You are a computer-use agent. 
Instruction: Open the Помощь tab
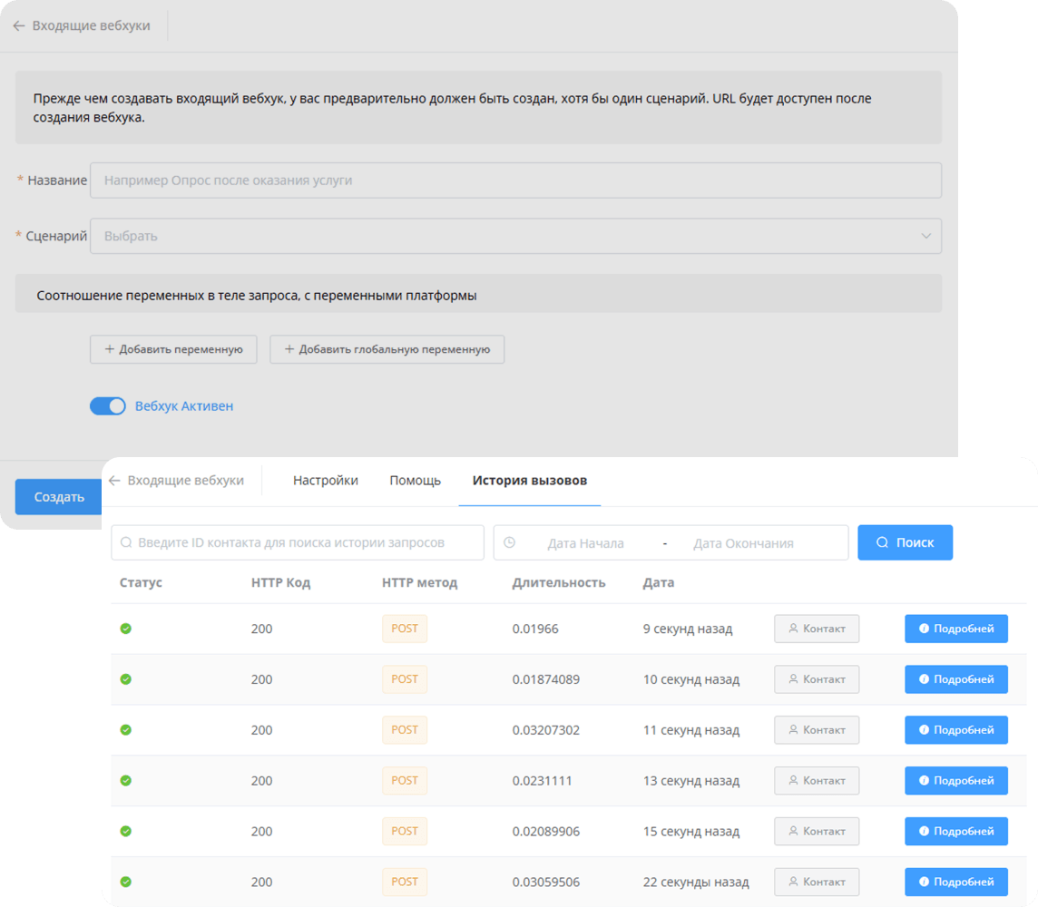[415, 481]
